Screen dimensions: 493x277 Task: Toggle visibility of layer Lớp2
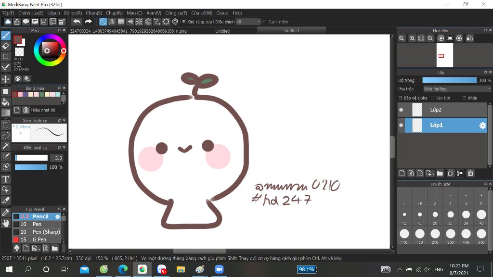pos(401,110)
